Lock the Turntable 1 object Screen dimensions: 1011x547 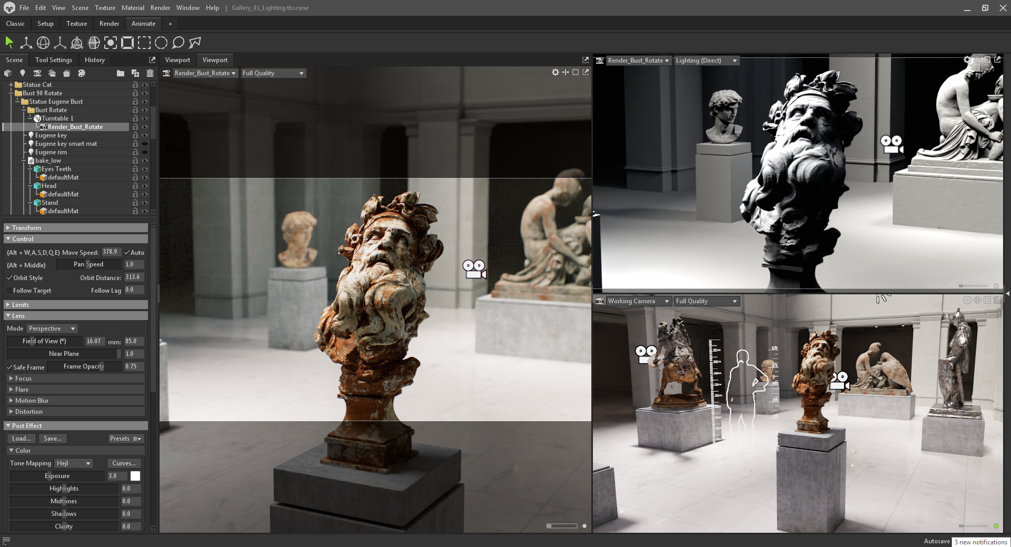click(x=135, y=118)
